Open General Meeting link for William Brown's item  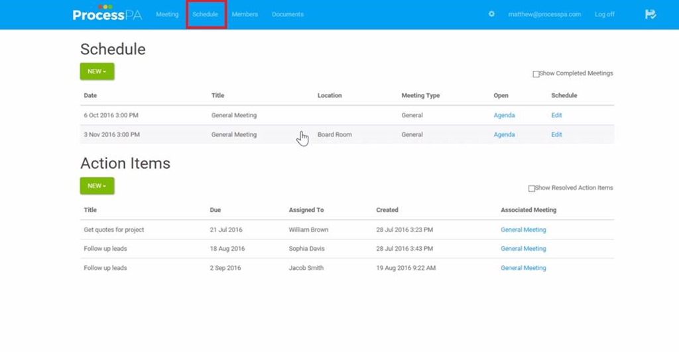click(523, 230)
